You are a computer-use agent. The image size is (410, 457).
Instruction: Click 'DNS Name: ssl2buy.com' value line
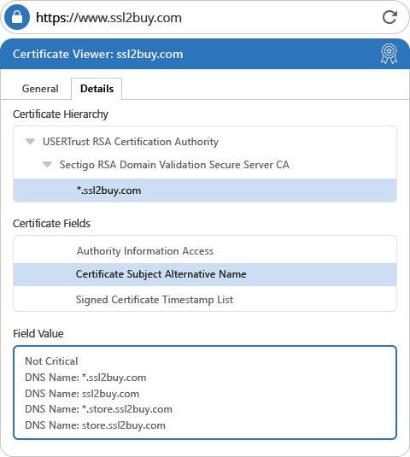pos(82,394)
